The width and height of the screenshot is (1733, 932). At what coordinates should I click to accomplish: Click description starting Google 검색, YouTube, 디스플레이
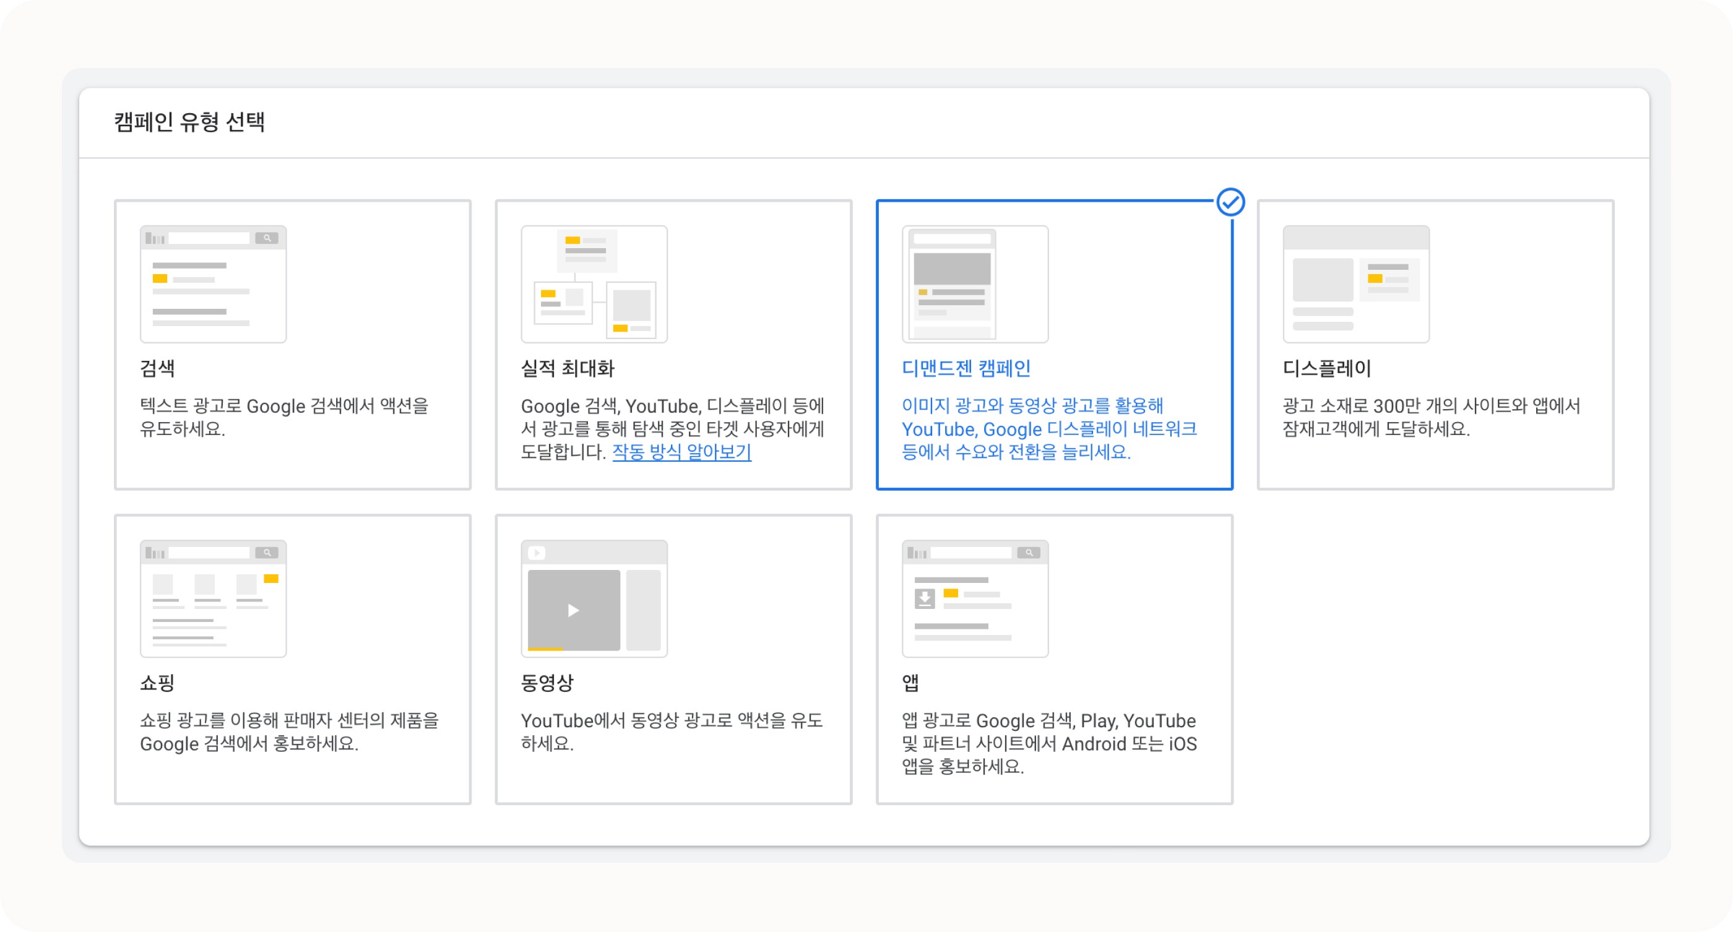point(673,428)
